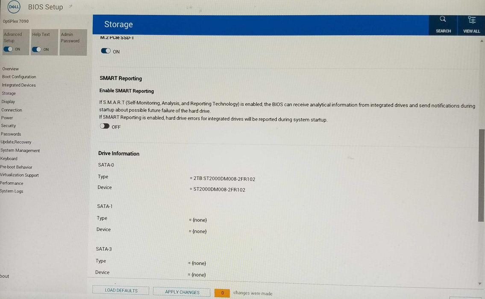
Task: Click Enable SMART Reporting label
Action: pyautogui.click(x=126, y=91)
